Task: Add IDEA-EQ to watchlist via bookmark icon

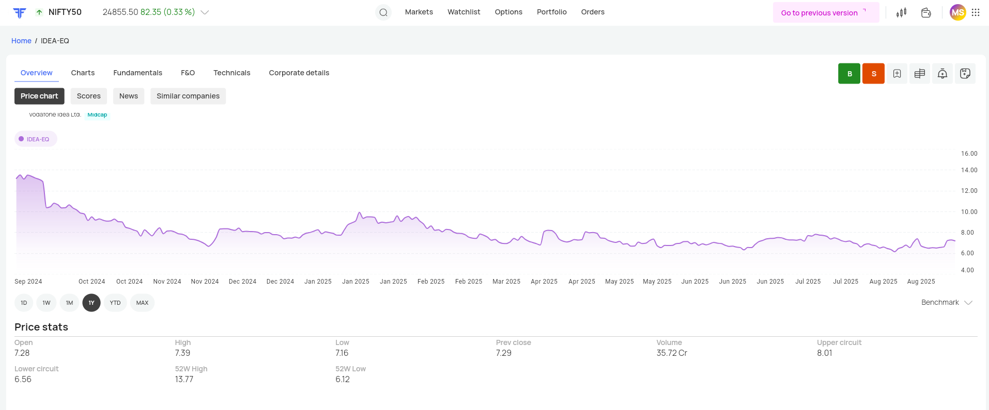Action: pyautogui.click(x=897, y=74)
